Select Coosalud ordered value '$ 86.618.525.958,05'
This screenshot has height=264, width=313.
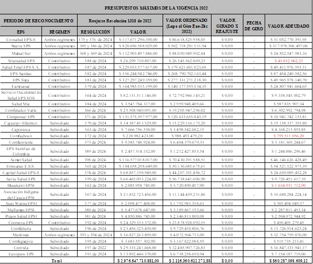pos(187,39)
